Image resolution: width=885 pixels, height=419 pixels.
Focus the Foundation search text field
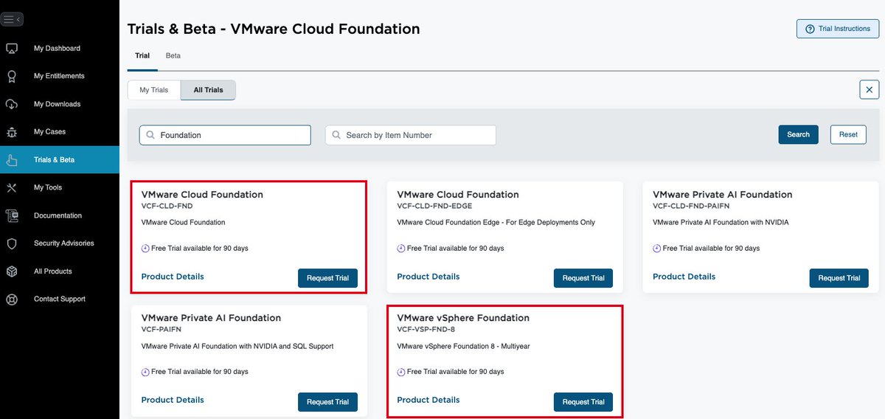(225, 135)
